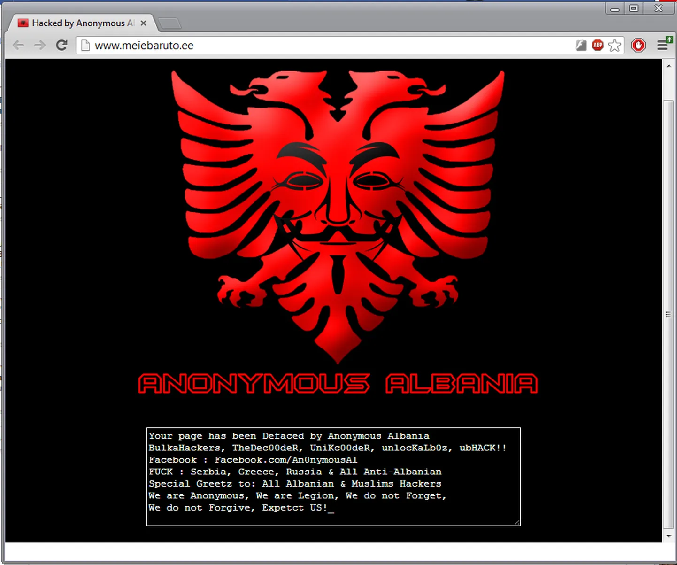Image resolution: width=677 pixels, height=565 pixels.
Task: Click the 'Facebook.com/An0nymousAl' text
Action: click(285, 460)
